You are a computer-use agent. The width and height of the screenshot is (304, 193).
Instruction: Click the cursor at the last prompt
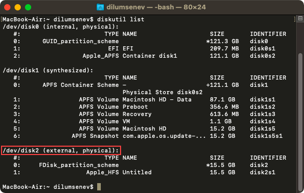click(99, 187)
